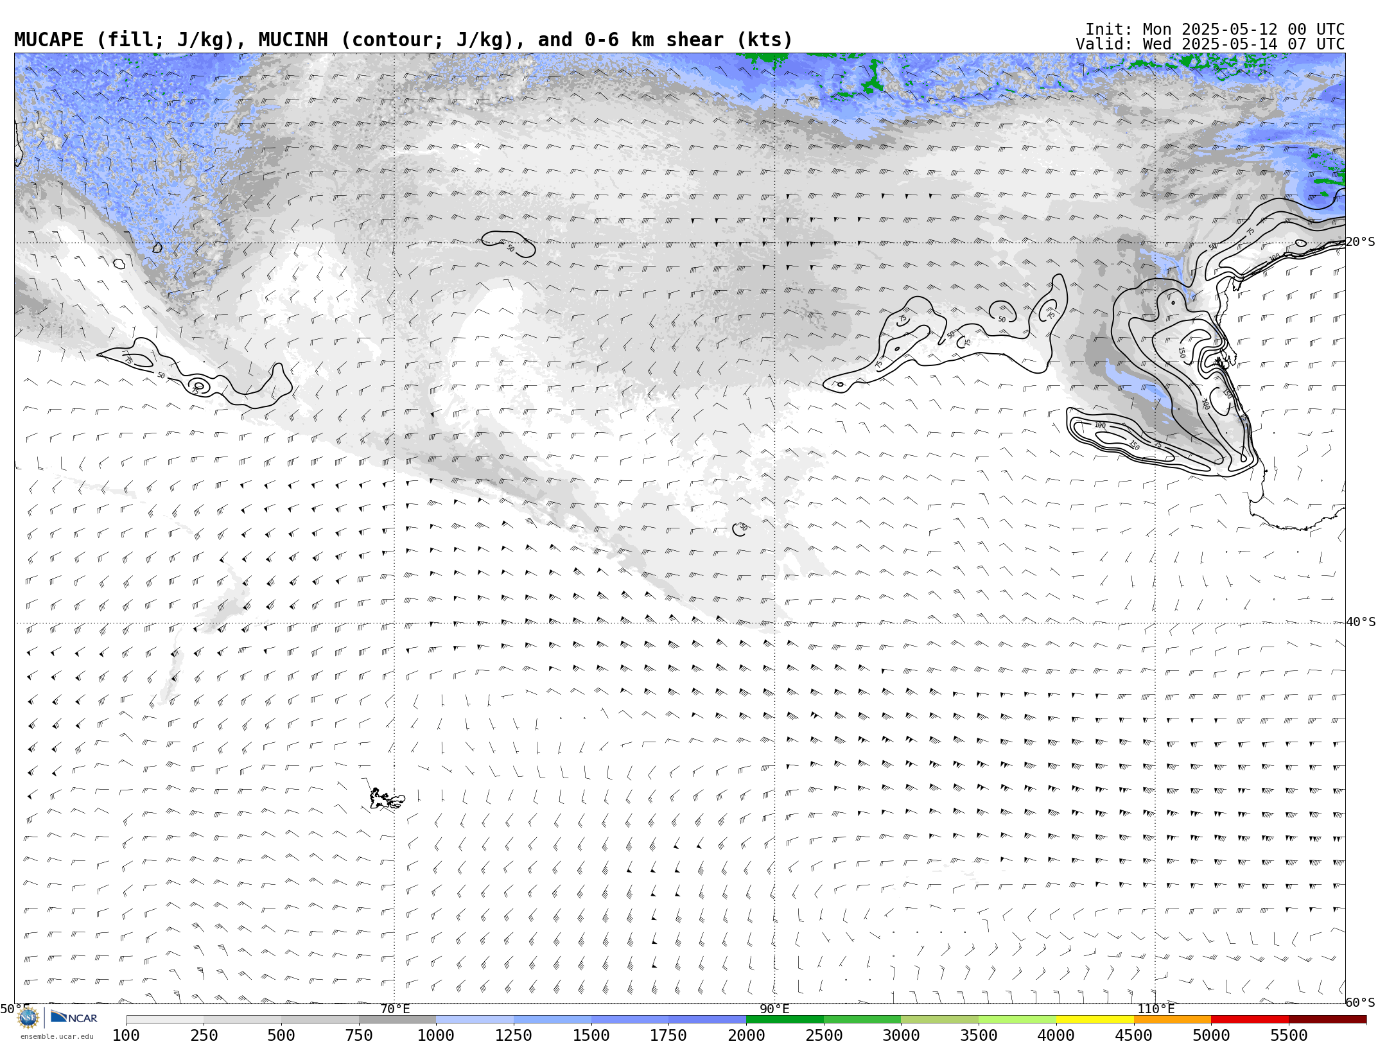Pick the 1750-2000 periwinkle colorbar swatch
The width and height of the screenshot is (1387, 1044).
708,1020
